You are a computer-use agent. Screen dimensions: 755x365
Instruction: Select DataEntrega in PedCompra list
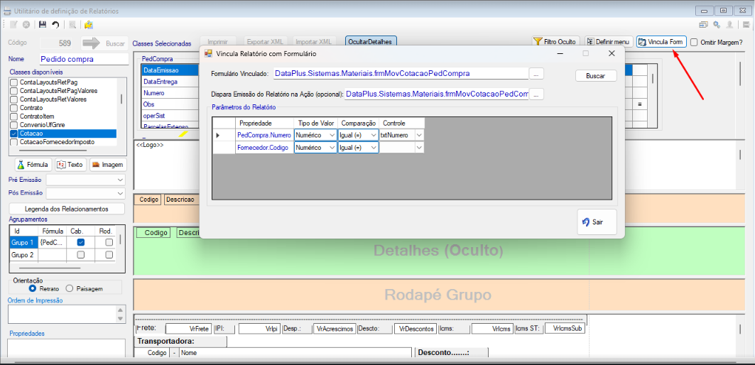coord(170,82)
